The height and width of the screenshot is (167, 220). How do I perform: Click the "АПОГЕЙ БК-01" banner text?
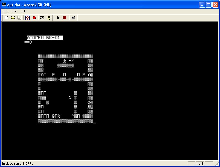pyautogui.click(x=45, y=37)
